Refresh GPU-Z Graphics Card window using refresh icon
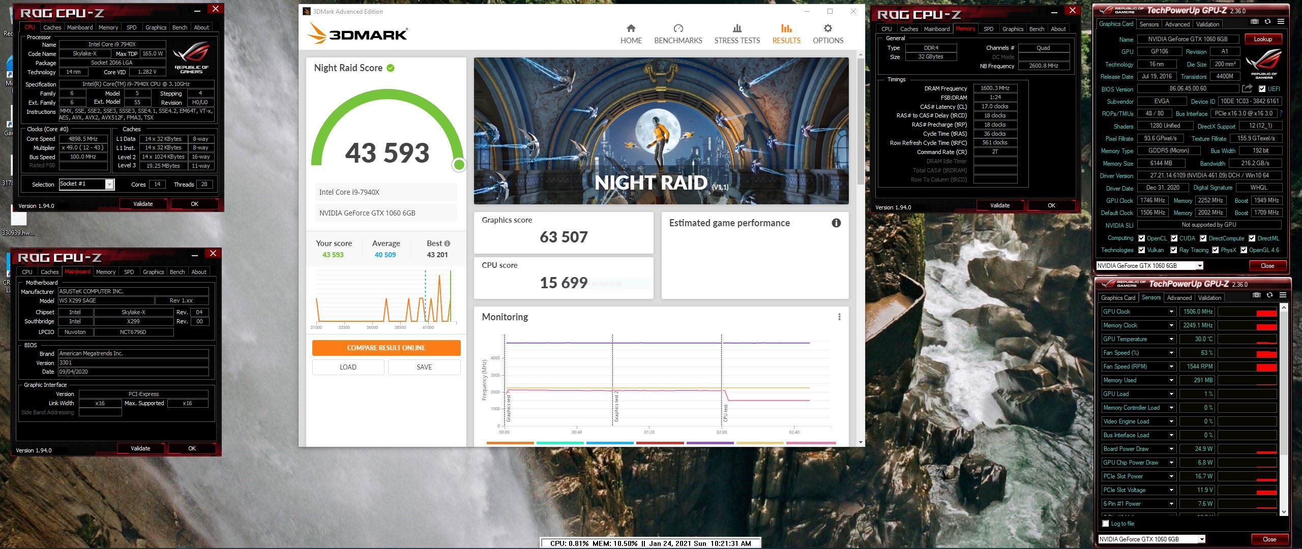 [x=1267, y=22]
